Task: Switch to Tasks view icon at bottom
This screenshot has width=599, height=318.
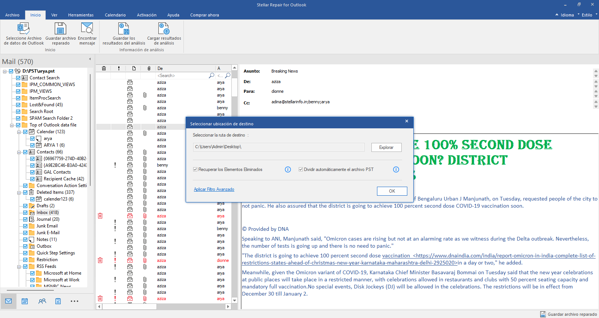Action: [58, 301]
